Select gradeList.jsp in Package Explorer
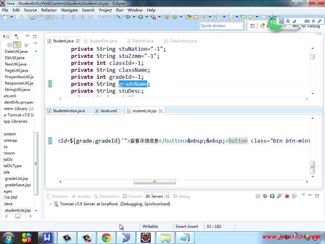The height and width of the screenshot is (244, 325). (17, 179)
